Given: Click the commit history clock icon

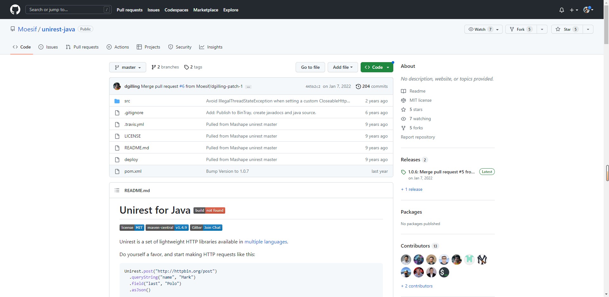Looking at the screenshot, I should [x=358, y=86].
